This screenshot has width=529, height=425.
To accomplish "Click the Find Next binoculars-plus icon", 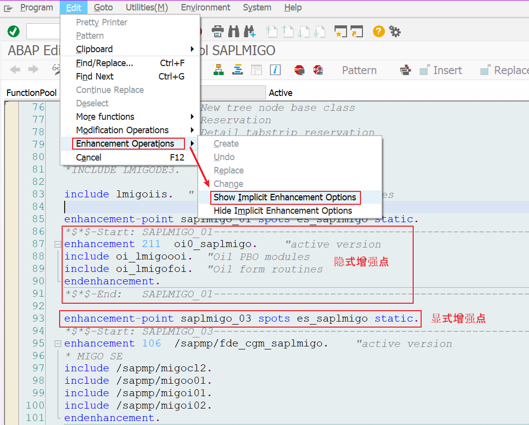I will pos(250,31).
